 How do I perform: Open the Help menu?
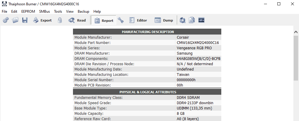click(97, 12)
